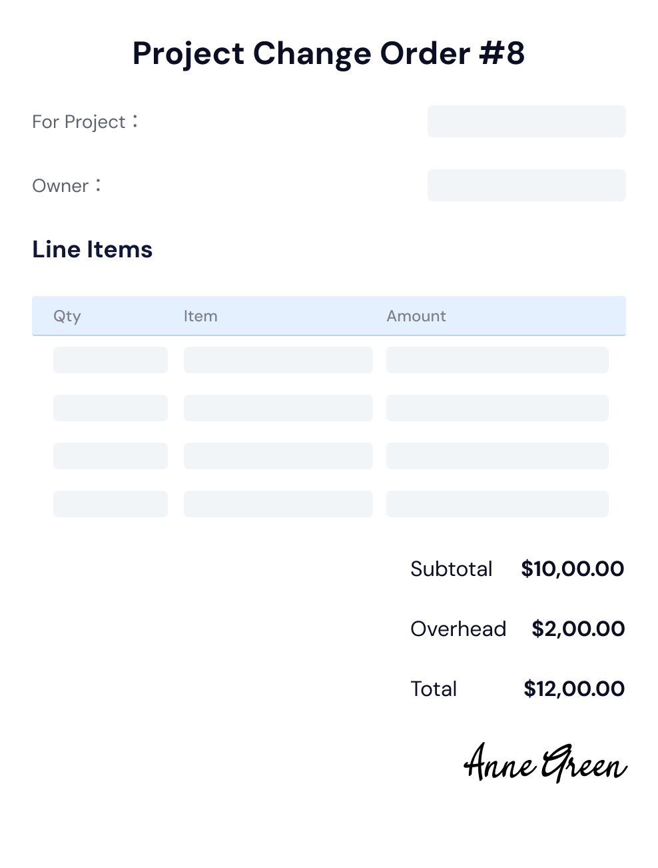Image resolution: width=658 pixels, height=868 pixels.
Task: Click the Anne Green signature
Action: [545, 763]
